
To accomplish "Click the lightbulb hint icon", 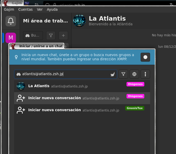I will (x=16, y=57).
